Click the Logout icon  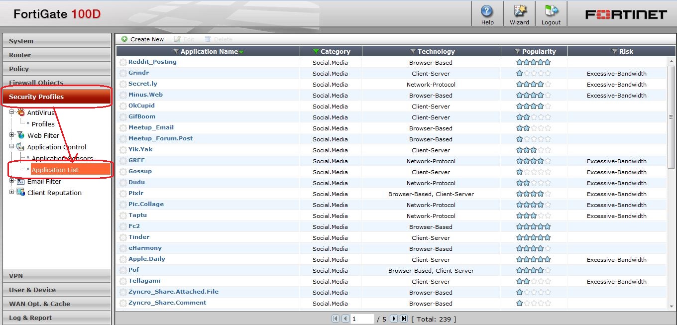[551, 11]
